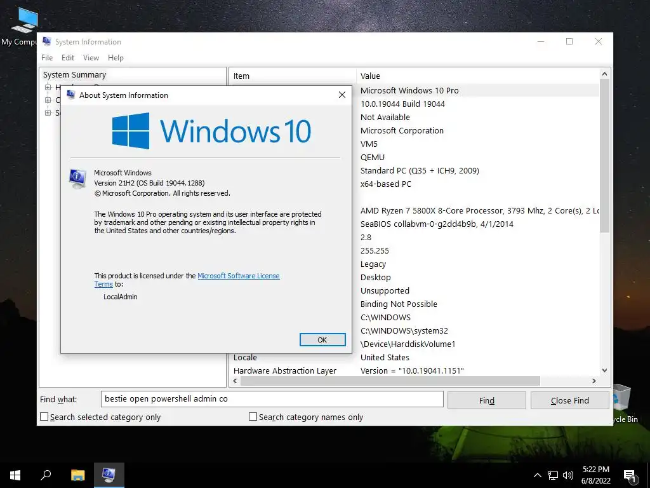The height and width of the screenshot is (488, 650).
Task: Select the SeaBIOS collabvm value
Action: (437, 224)
